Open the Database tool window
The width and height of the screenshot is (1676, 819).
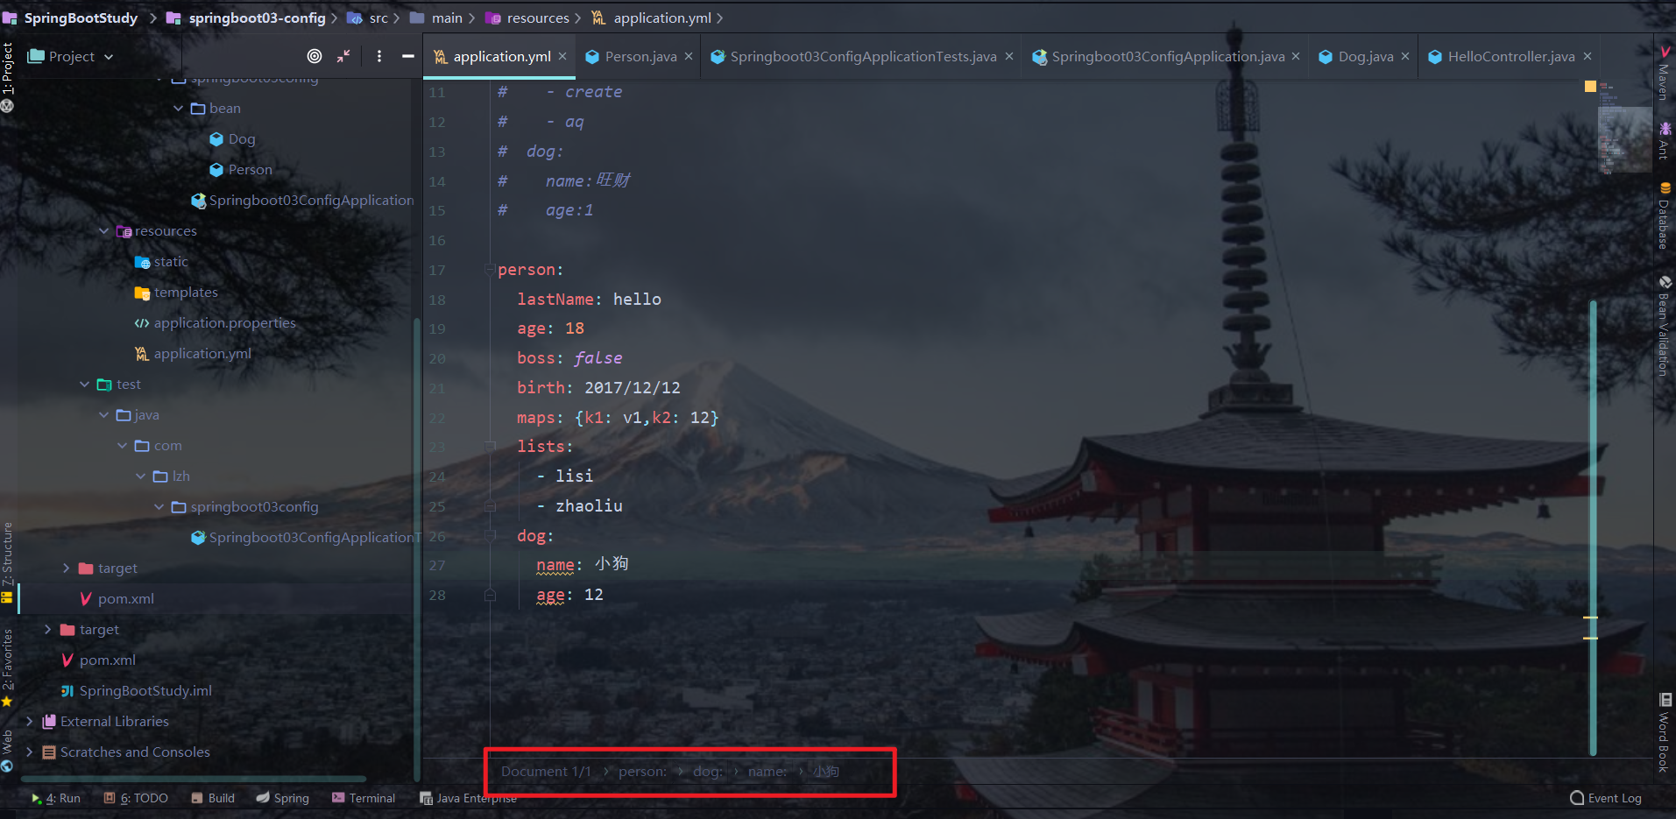(x=1664, y=216)
